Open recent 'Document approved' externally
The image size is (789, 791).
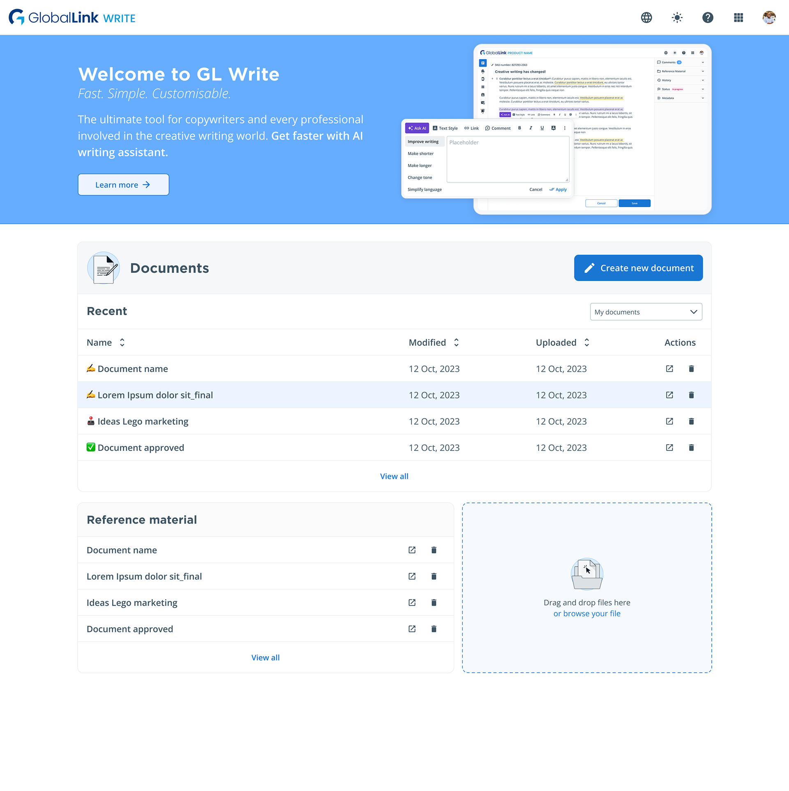669,447
